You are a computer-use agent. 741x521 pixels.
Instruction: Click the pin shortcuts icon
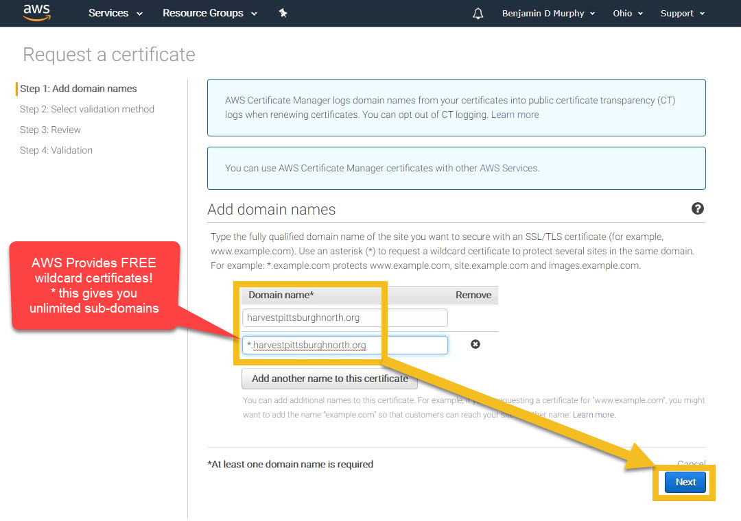click(283, 13)
